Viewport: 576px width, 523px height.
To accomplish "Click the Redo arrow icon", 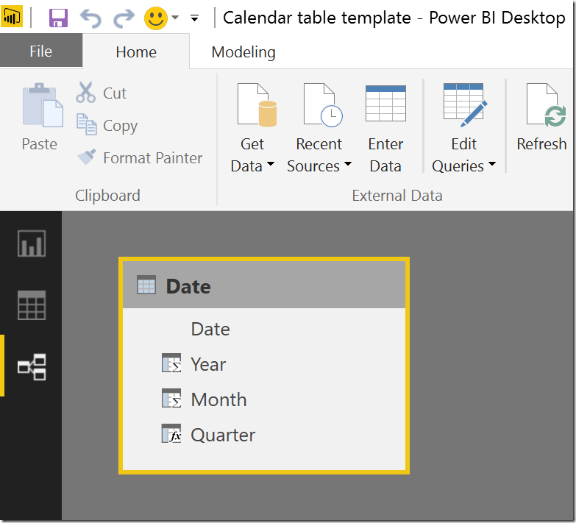I will coord(124,18).
